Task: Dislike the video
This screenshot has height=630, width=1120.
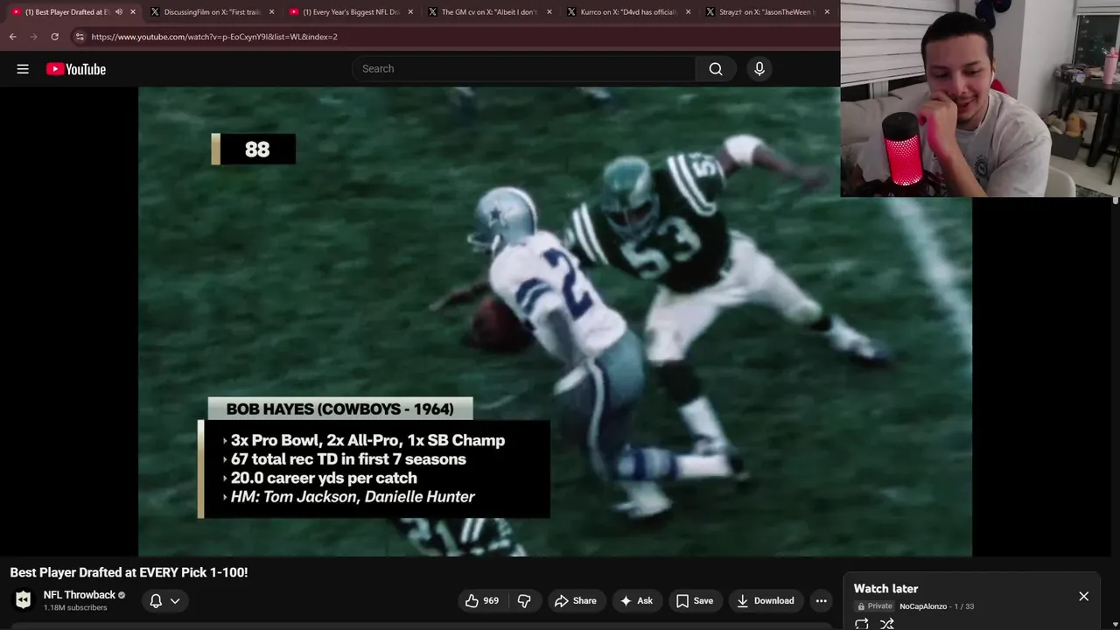Action: [524, 601]
